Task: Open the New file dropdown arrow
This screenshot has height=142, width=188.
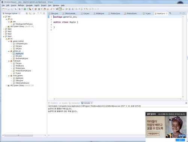Action: 6,9
